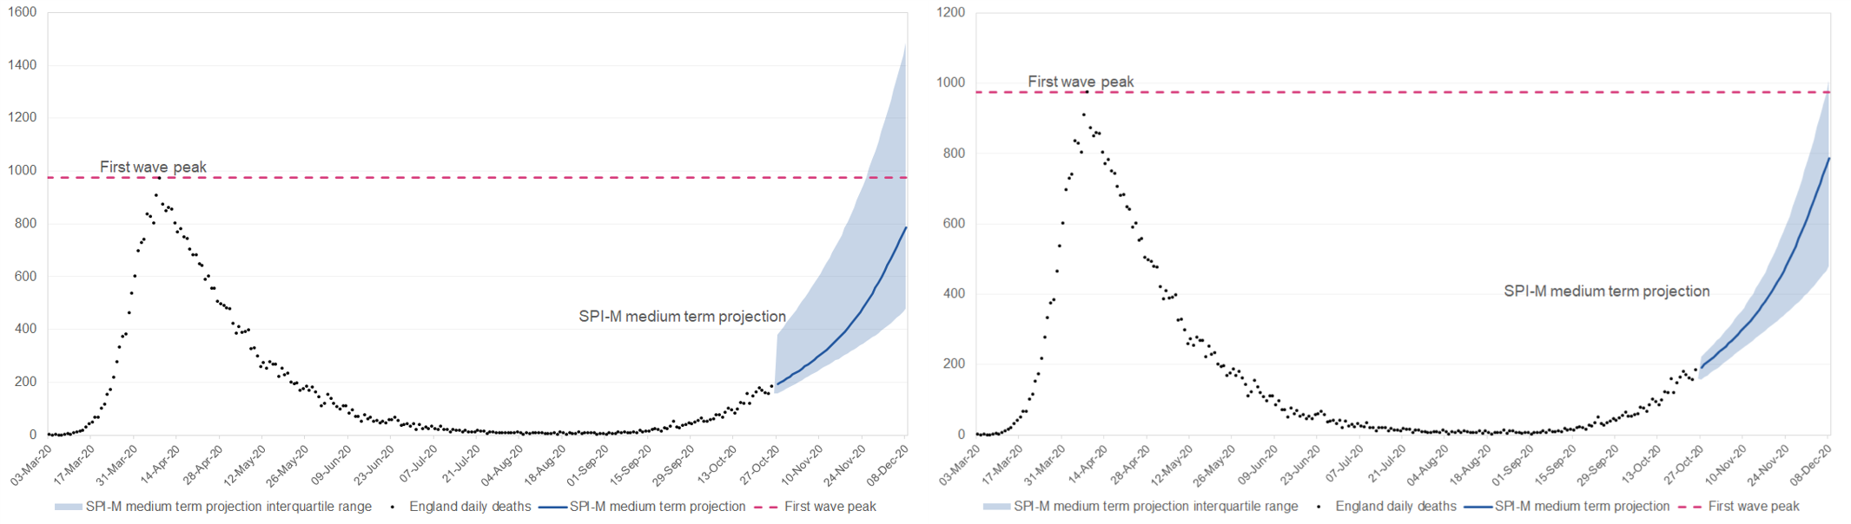Click 03-Mar-20 x-axis label in left chart
The height and width of the screenshot is (524, 1851).
(x=33, y=464)
